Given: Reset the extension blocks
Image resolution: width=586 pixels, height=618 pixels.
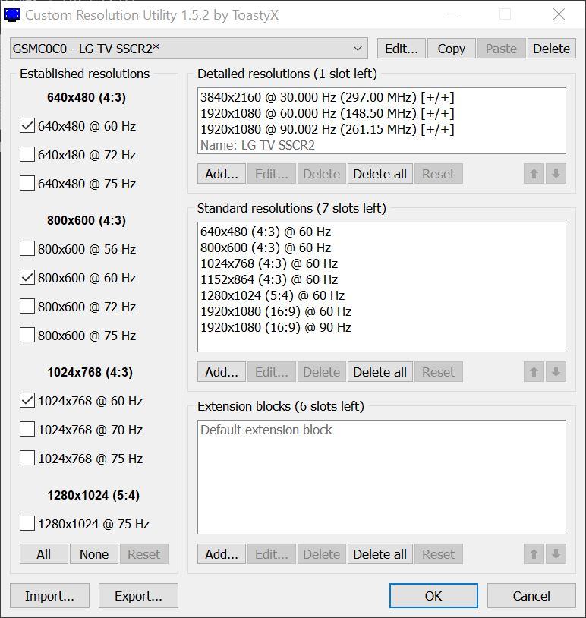Looking at the screenshot, I should click(439, 554).
